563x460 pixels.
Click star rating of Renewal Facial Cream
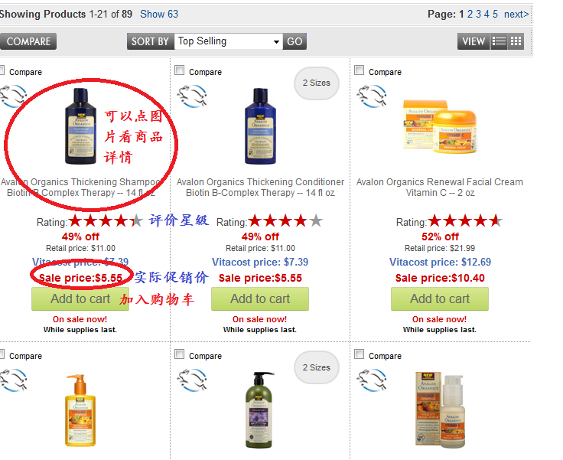(x=465, y=220)
